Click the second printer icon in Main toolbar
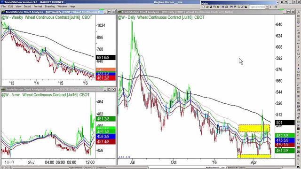The width and height of the screenshot is (301, 169). coord(227,7)
